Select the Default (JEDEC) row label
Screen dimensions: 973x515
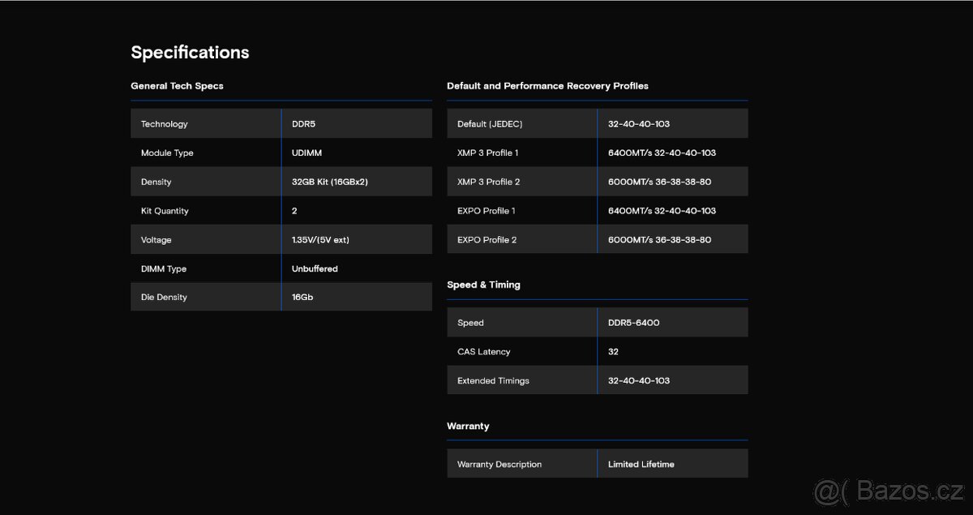tap(490, 124)
